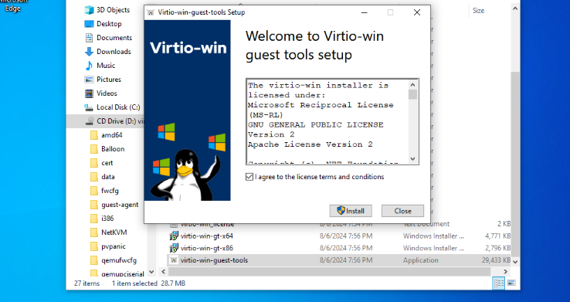Select the Downloads arrow icon

(x=89, y=52)
